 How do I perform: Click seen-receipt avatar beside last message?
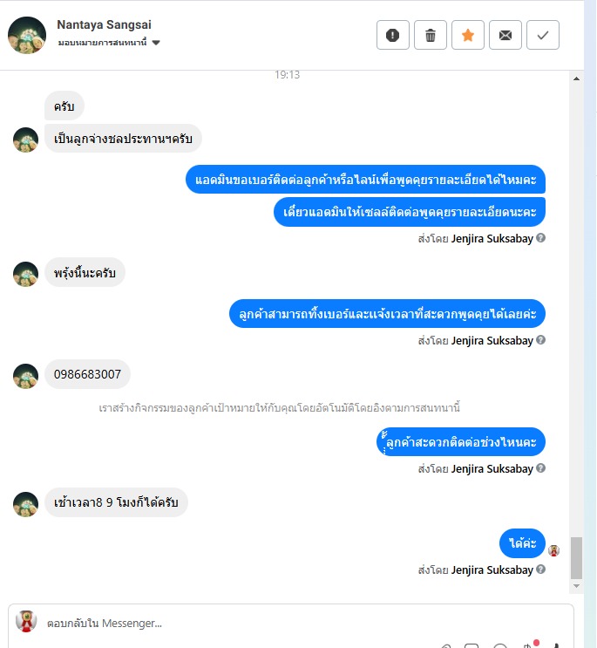[553, 550]
